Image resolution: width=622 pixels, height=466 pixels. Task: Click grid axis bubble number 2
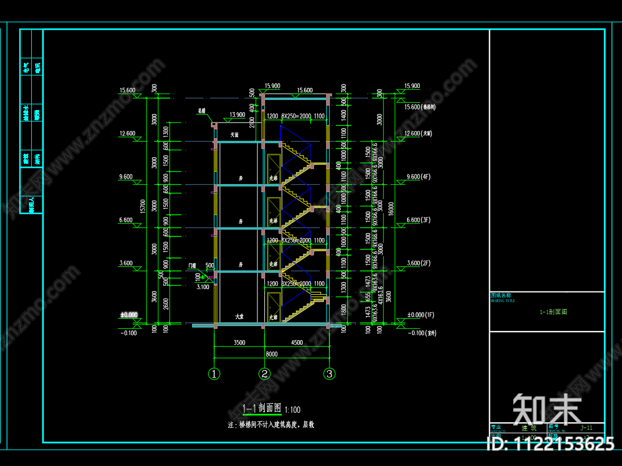pos(265,374)
